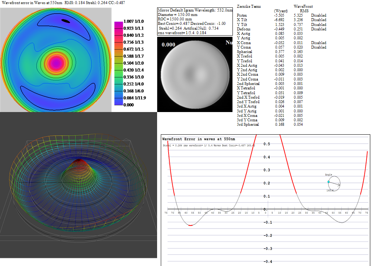Click the "Strehl =0.264 Artifical Null: 0.734" line
Screen dimensions: 371x266
(189, 28)
